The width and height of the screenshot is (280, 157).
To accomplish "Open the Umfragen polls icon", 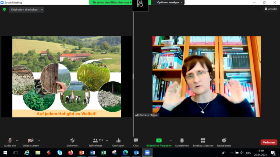I will tap(118, 141).
